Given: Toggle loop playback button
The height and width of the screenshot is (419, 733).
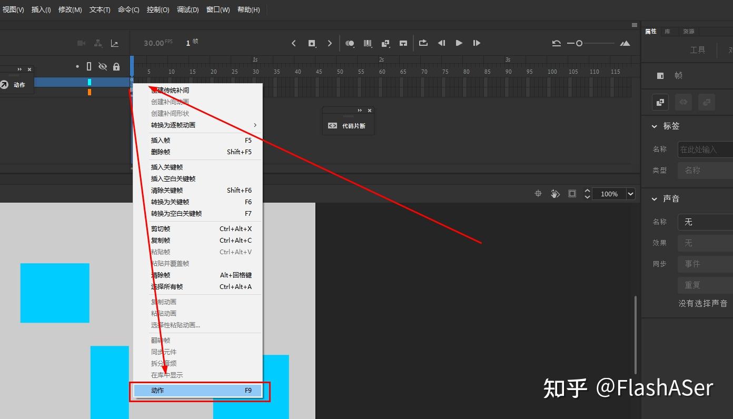Looking at the screenshot, I should coord(423,43).
